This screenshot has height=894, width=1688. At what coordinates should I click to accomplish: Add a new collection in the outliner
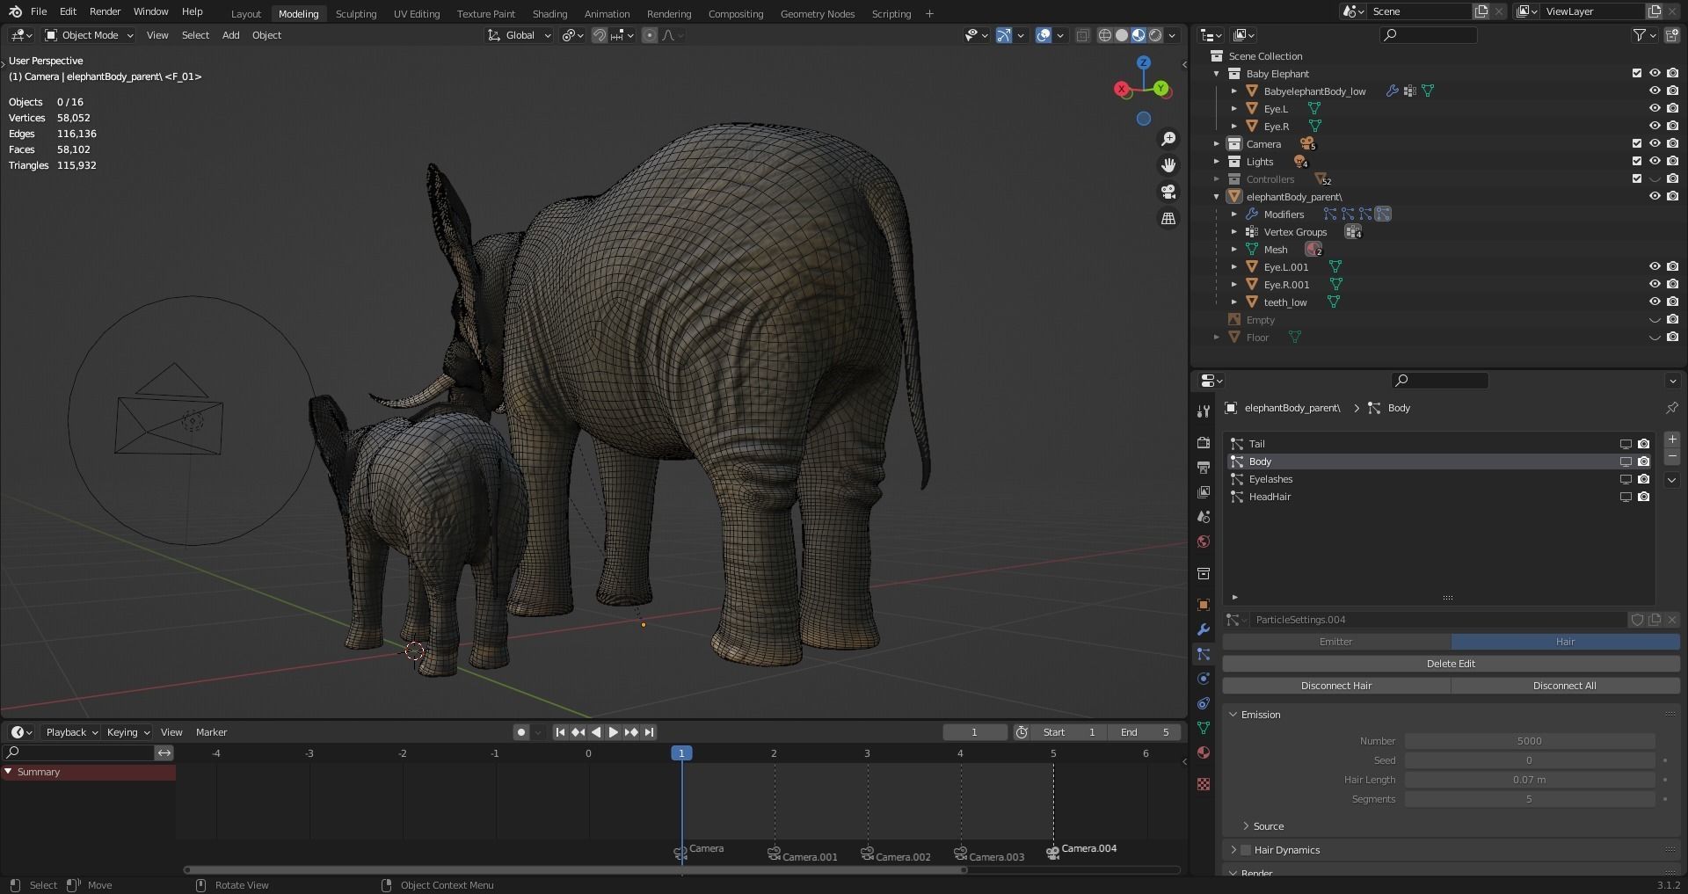(1671, 35)
